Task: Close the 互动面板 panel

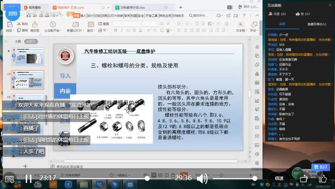Action: coord(330,5)
